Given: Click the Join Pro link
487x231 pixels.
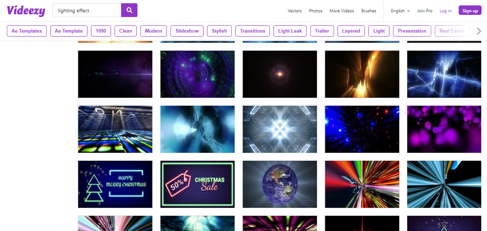Looking at the screenshot, I should [425, 11].
